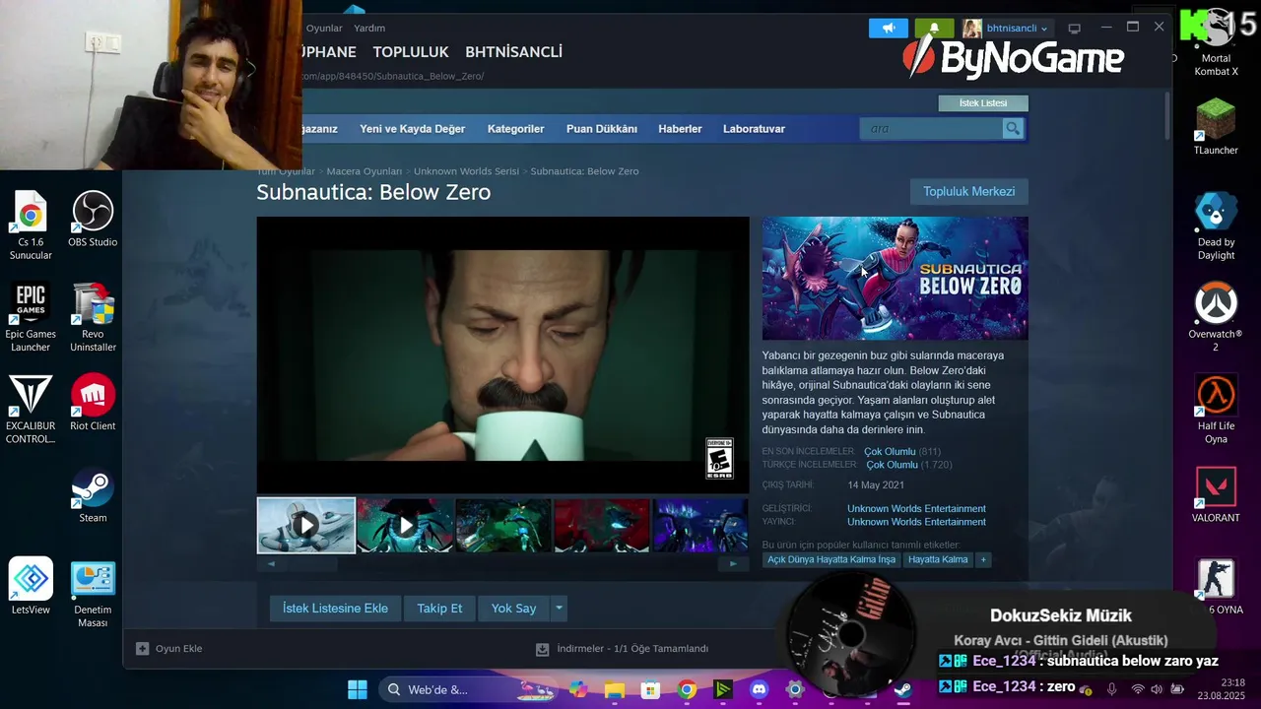Open publisher Unknown Worlds Entertainment link
The image size is (1261, 709).
(x=916, y=522)
